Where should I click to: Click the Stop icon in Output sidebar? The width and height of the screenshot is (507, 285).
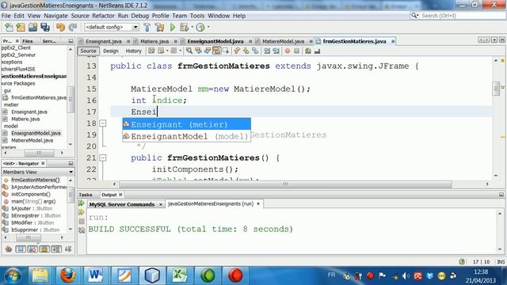point(82,222)
